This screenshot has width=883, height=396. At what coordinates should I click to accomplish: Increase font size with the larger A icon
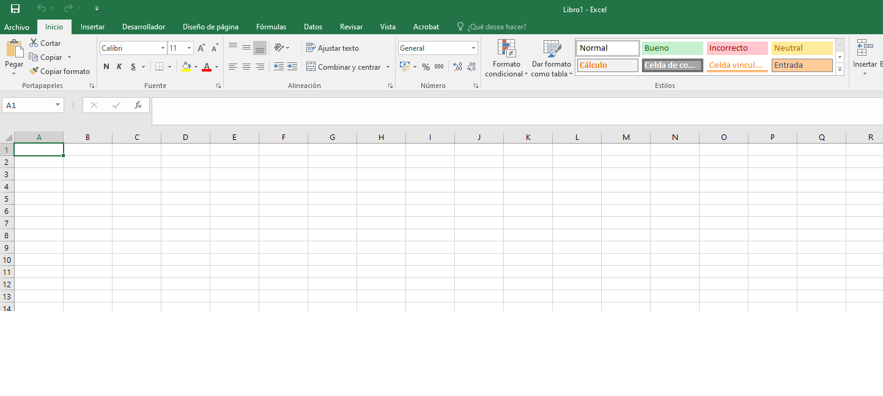[x=201, y=48]
